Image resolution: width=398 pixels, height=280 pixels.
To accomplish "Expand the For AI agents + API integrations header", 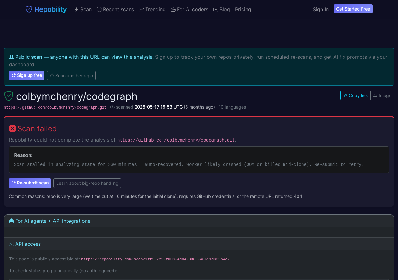I will click(199, 221).
